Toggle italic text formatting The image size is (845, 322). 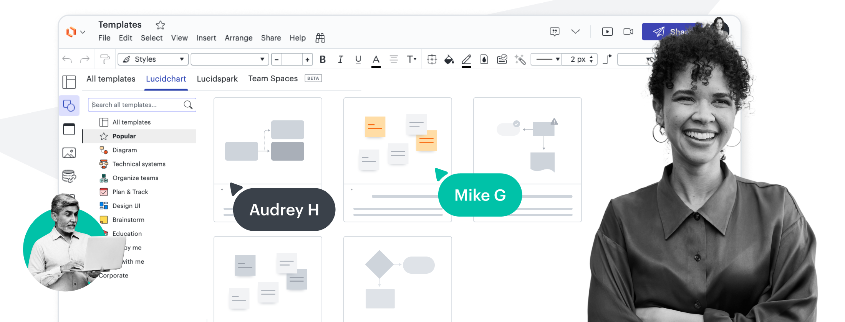[340, 59]
